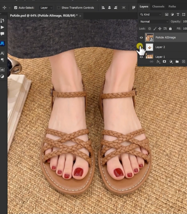Toggle filter for shape layers

click(x=184, y=14)
